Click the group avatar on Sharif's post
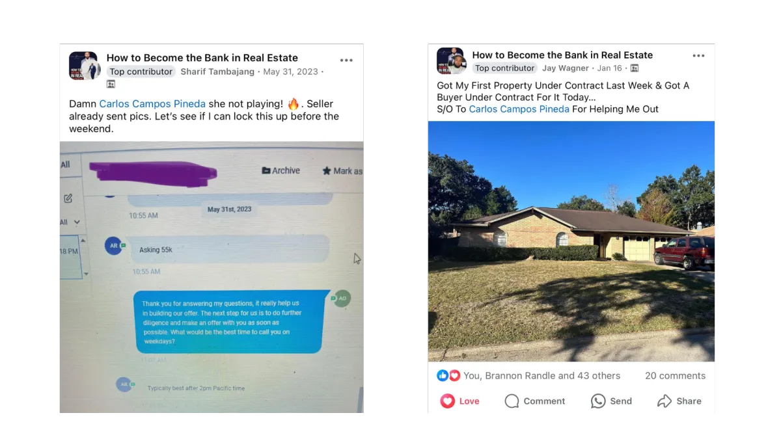781x439 pixels. tap(83, 66)
